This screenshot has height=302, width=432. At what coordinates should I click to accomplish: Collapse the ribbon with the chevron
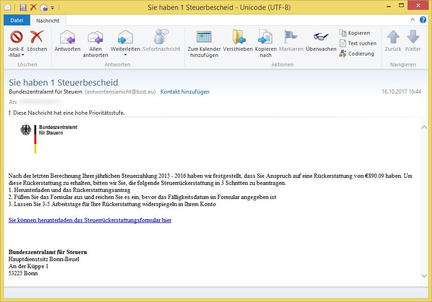[x=412, y=20]
